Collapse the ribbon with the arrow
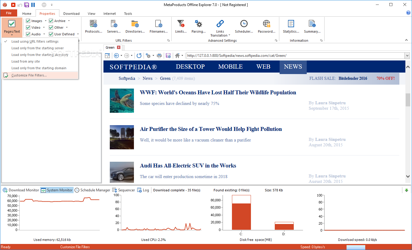The height and width of the screenshot is (250, 412). click(406, 40)
